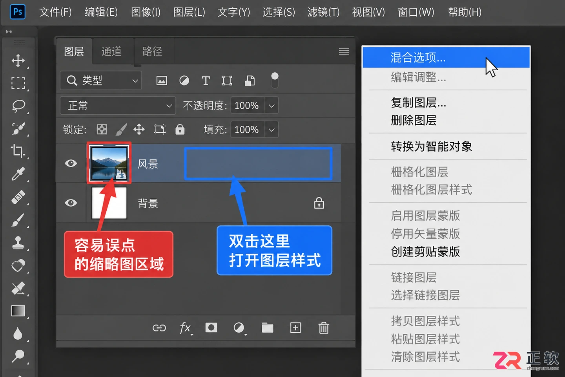The height and width of the screenshot is (377, 565).
Task: Choose 转换为智能对象 from context menu
Action: pos(431,146)
